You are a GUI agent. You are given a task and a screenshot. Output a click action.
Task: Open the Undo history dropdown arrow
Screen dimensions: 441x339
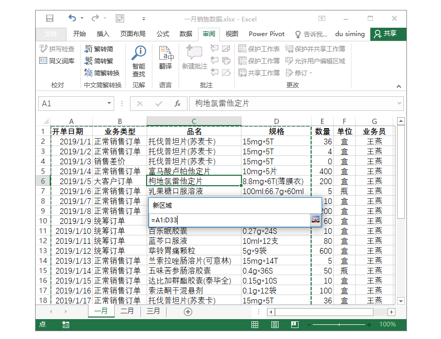[82, 18]
